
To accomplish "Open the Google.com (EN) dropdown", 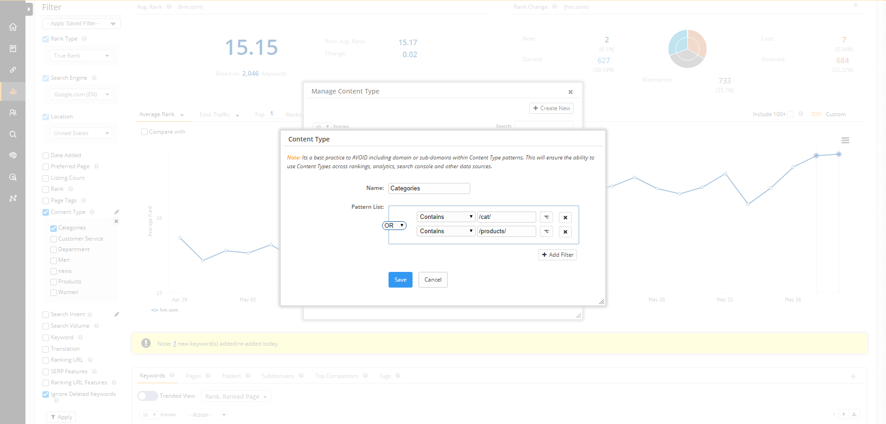I will click(81, 94).
